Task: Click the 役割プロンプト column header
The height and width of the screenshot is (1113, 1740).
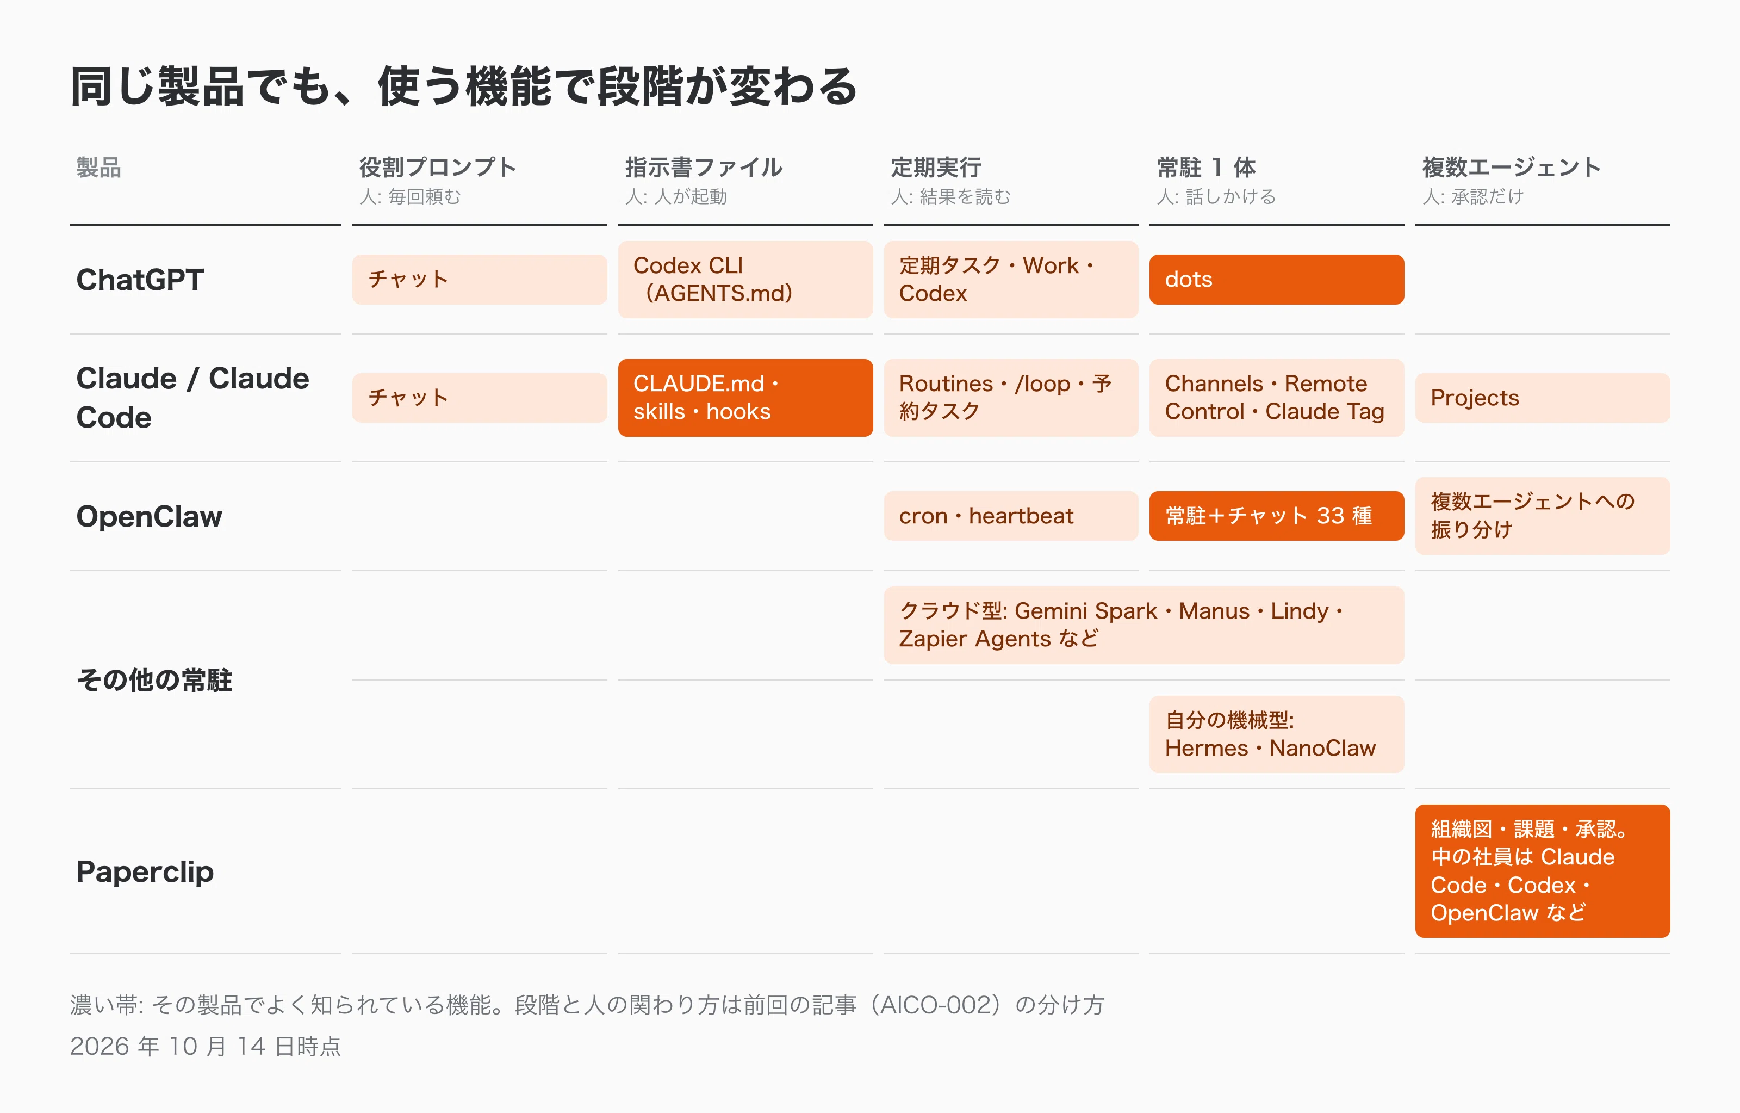Action: (x=438, y=168)
